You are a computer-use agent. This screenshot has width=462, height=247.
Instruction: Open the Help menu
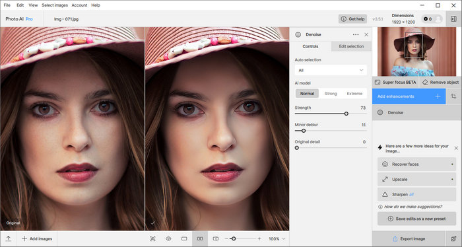tap(96, 5)
